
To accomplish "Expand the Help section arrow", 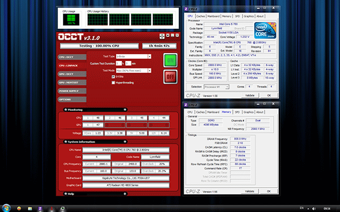I will tap(125, 194).
